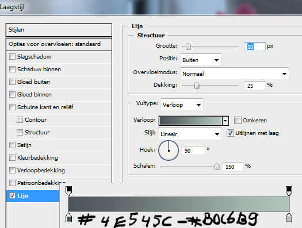Select the Kleurbedekking effect label
The width and height of the screenshot is (302, 228).
[37, 157]
